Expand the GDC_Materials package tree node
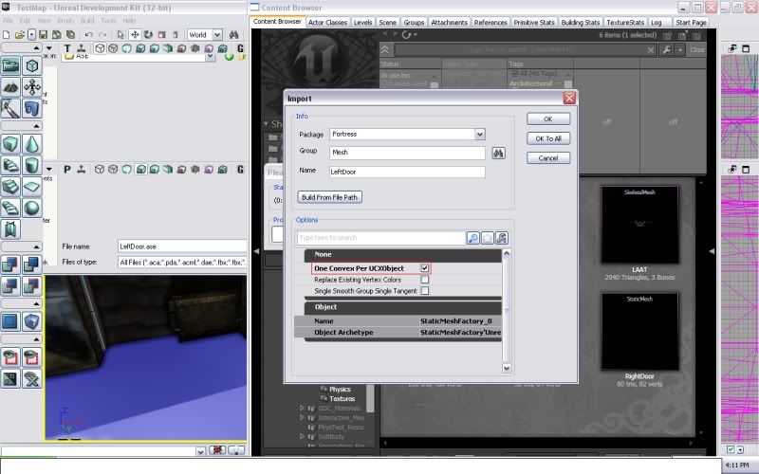 (302, 409)
